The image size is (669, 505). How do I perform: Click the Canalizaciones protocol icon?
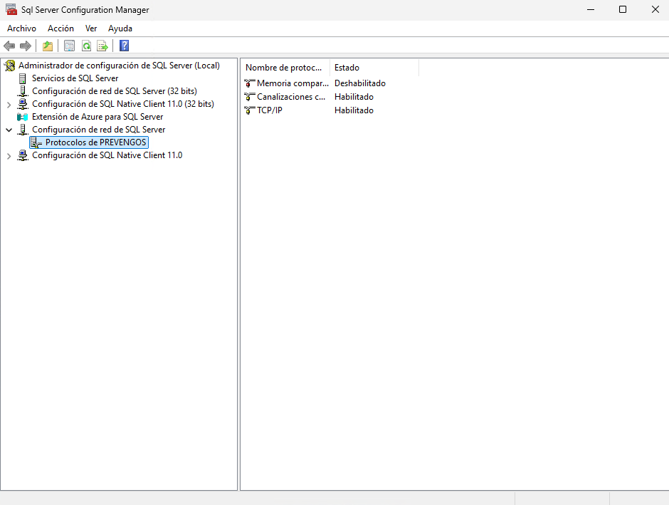250,97
